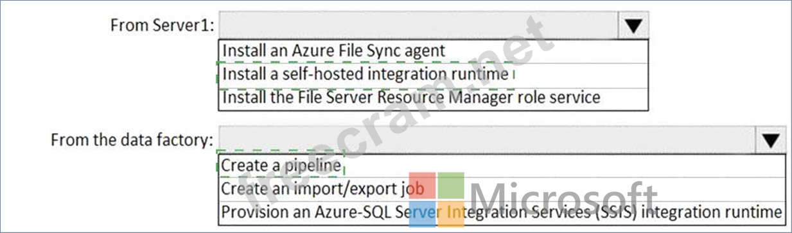
Task: Click the green dashed box around self-hosted runtime
Action: point(367,74)
